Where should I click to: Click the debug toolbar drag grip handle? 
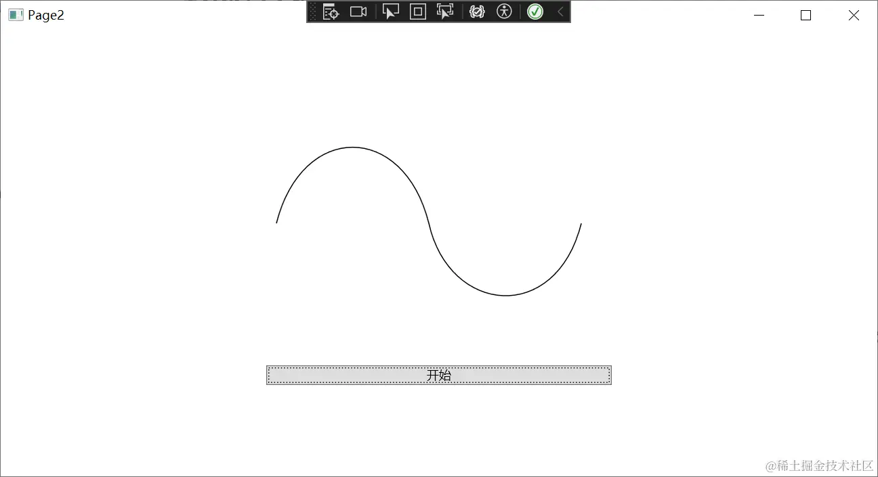point(312,12)
